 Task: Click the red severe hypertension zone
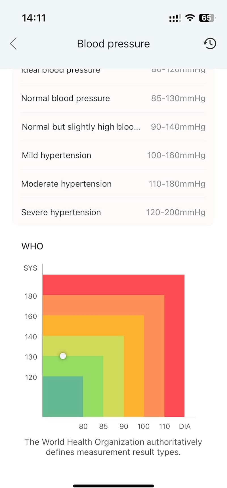coord(113,284)
